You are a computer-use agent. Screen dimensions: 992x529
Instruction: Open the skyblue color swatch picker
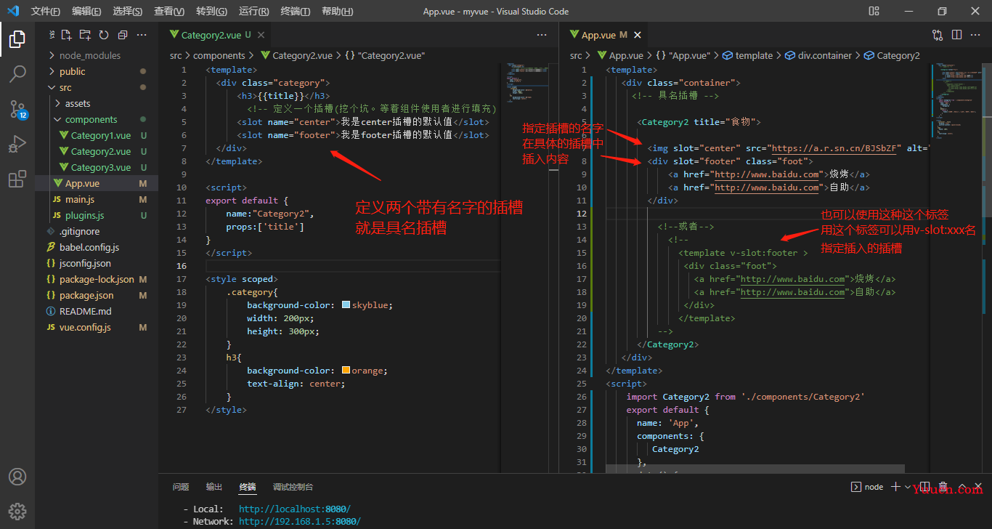coord(346,305)
